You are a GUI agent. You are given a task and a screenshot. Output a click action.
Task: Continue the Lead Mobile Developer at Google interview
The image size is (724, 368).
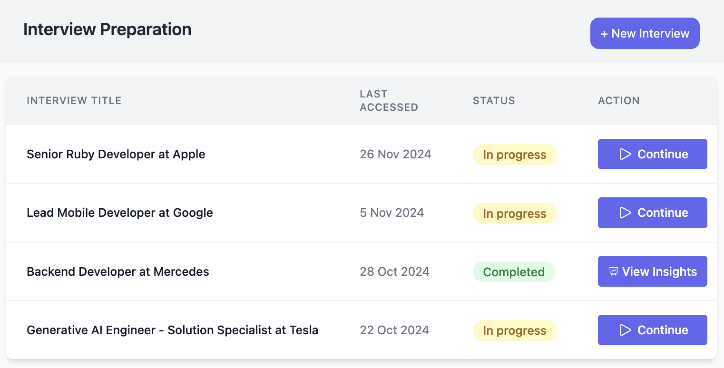point(653,213)
